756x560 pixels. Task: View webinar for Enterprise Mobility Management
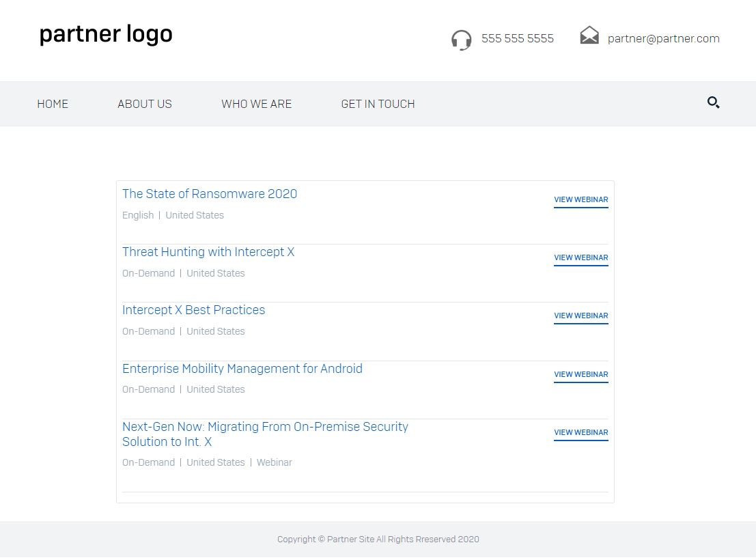(x=581, y=374)
